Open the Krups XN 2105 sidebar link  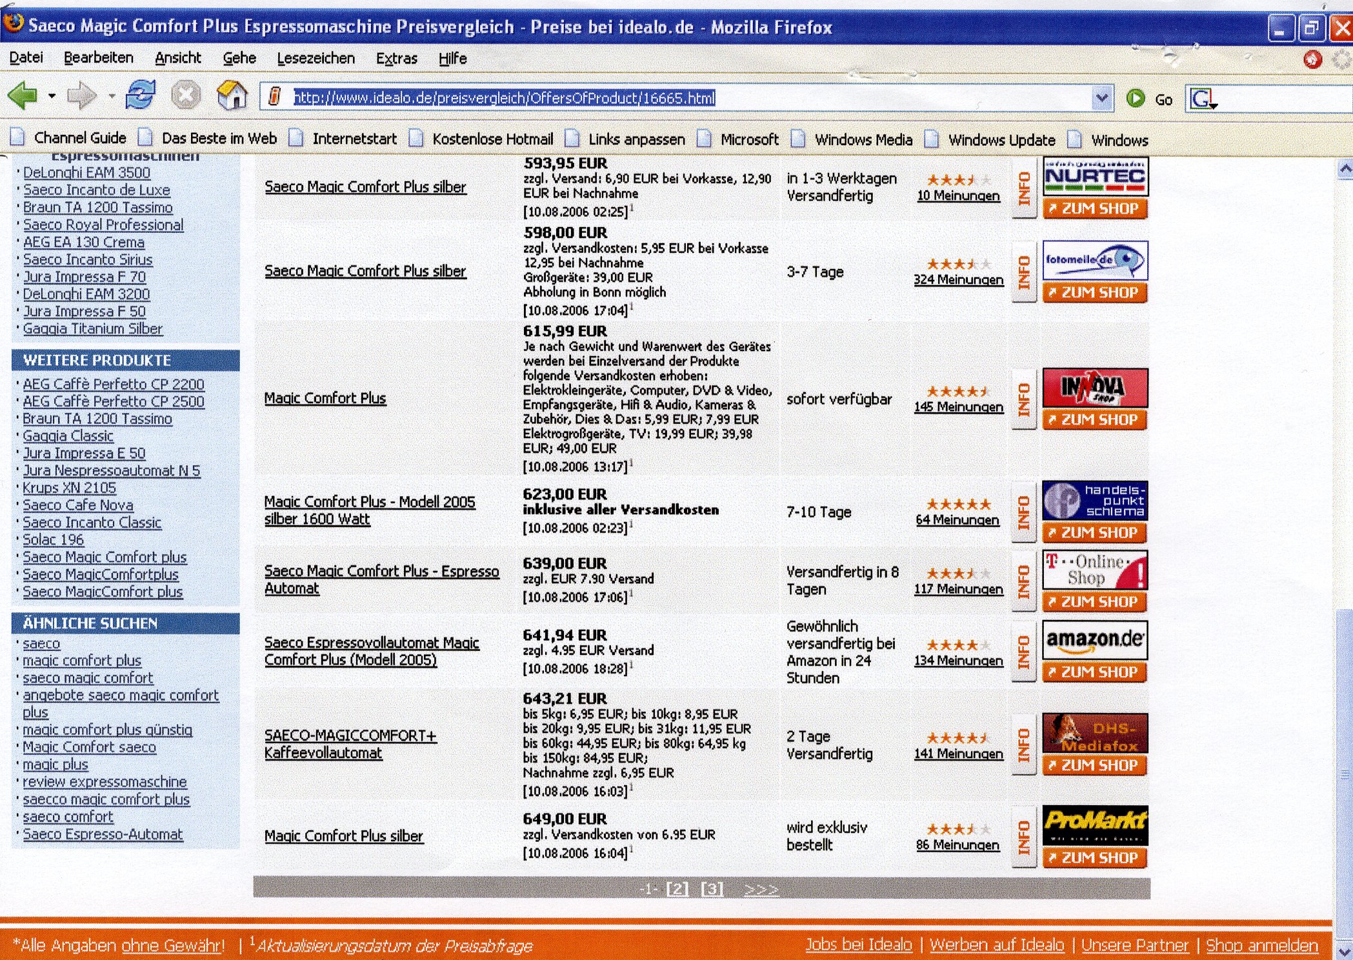point(69,488)
